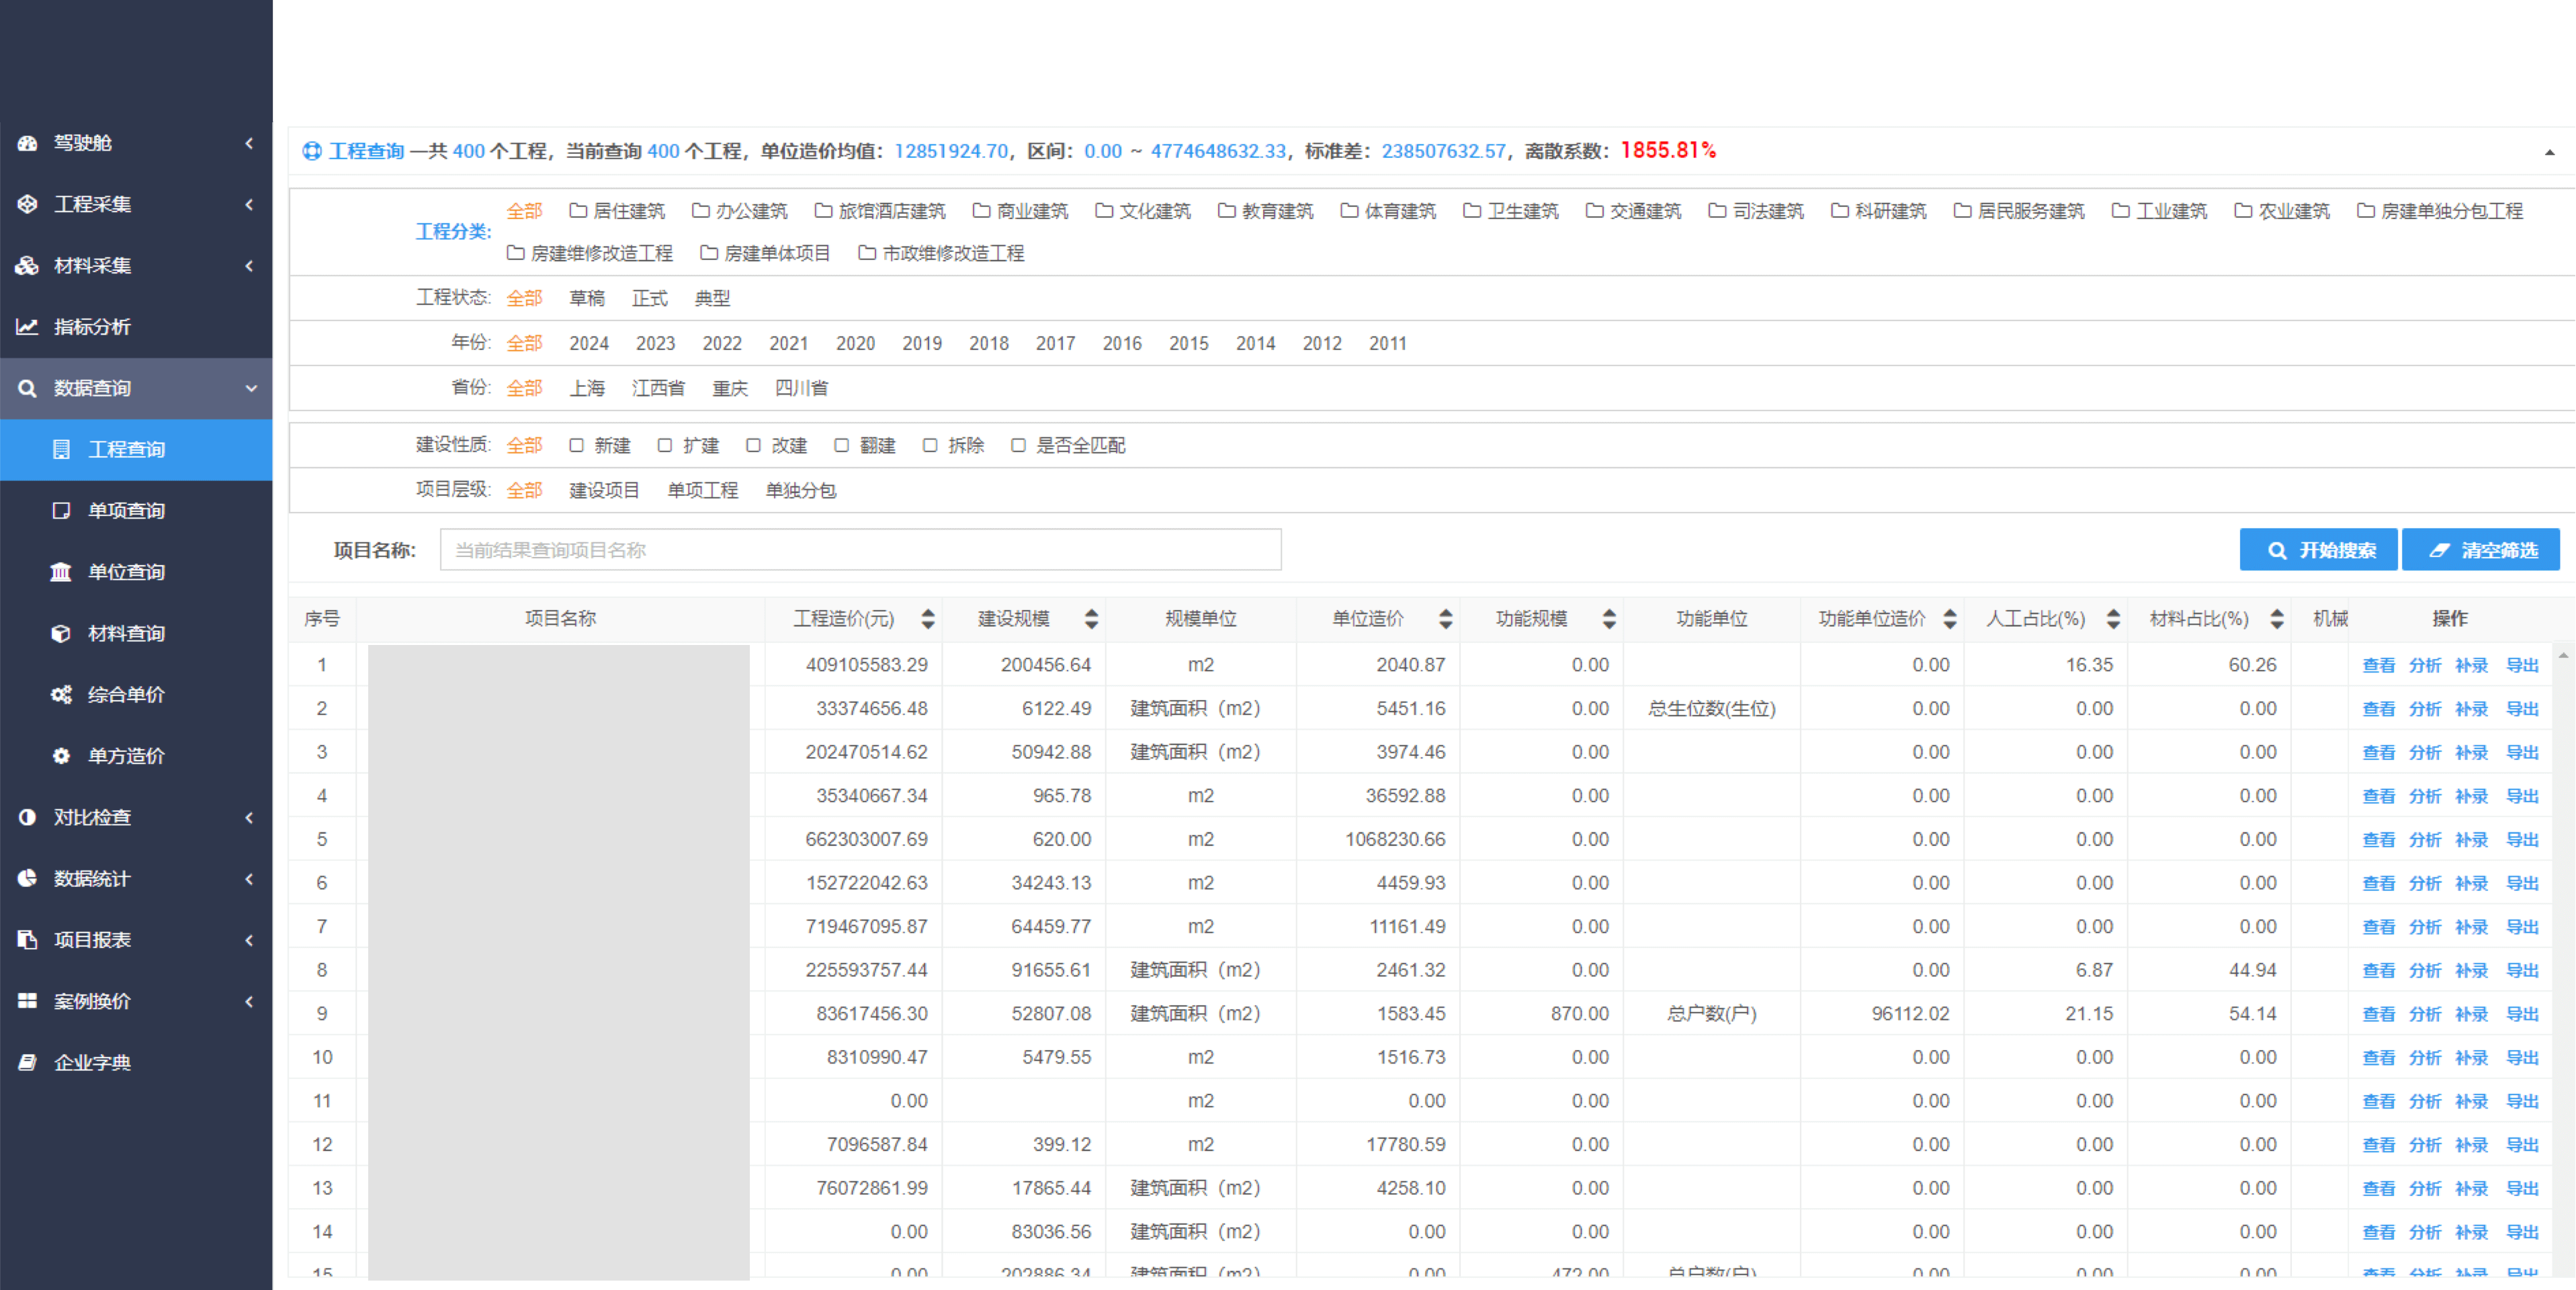Check the 新建 checkbox
This screenshot has height=1290, width=2576.
[576, 445]
